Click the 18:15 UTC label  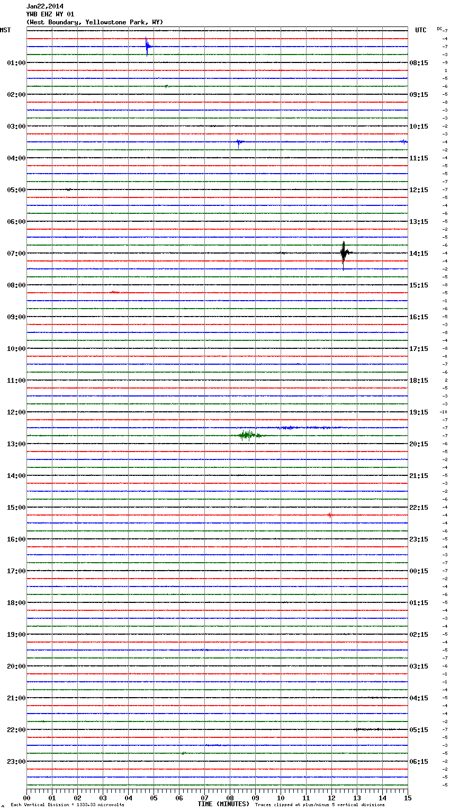click(419, 381)
